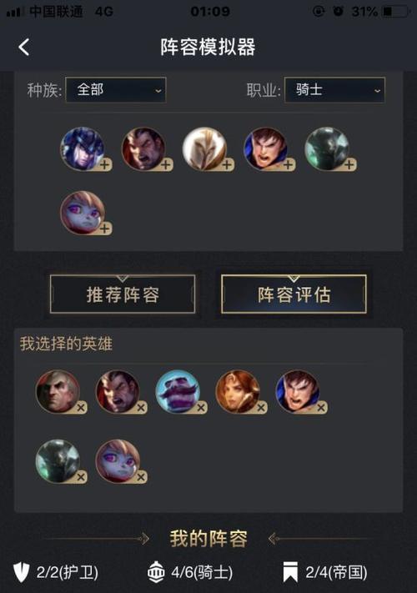Viewport: 417px width, 593px height.
Task: Remove Katarina from selected heroes
Action: click(261, 407)
